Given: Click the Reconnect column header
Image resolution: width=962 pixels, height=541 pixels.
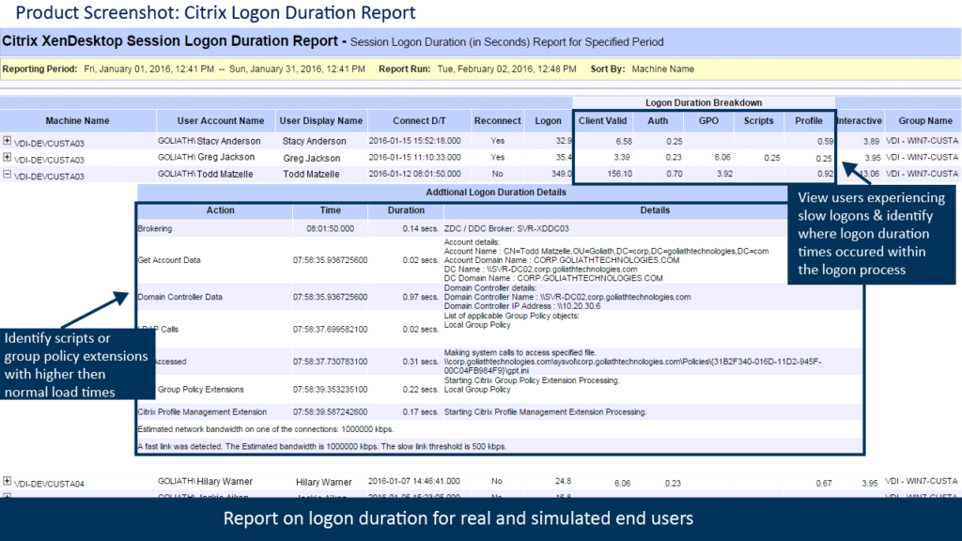Looking at the screenshot, I should pyautogui.click(x=497, y=120).
